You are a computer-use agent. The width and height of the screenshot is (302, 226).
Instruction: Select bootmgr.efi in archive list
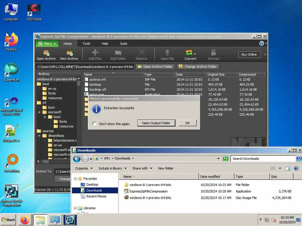[97, 89]
